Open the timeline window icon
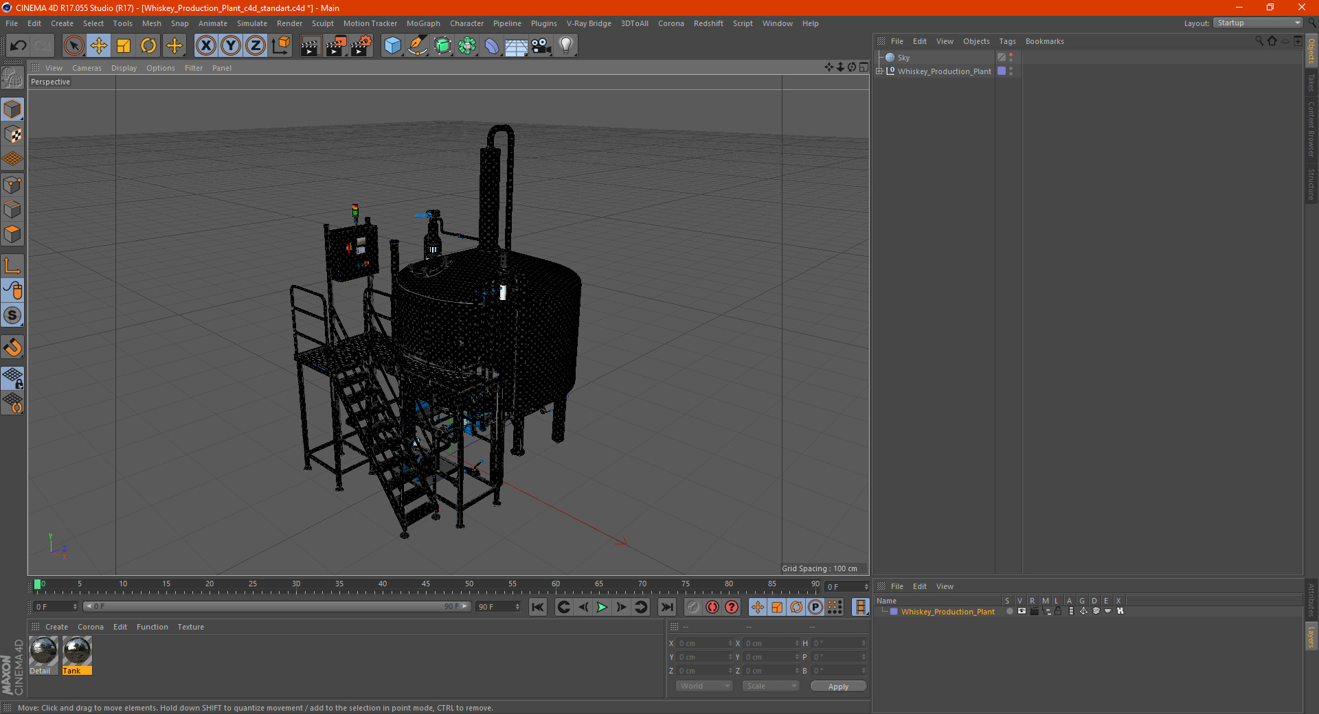 coord(860,607)
